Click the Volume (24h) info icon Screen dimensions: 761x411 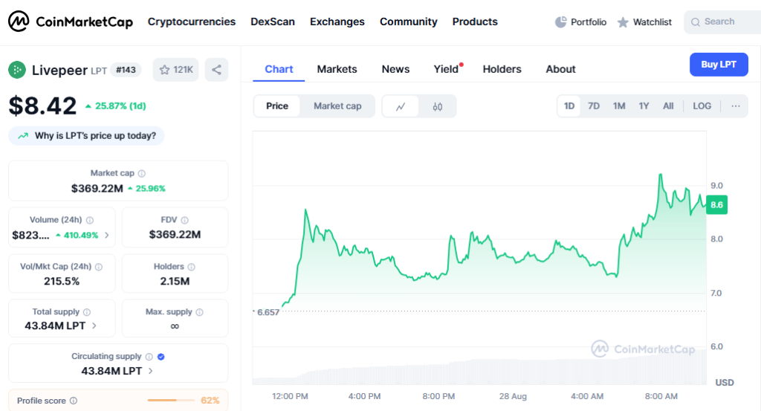coord(90,220)
